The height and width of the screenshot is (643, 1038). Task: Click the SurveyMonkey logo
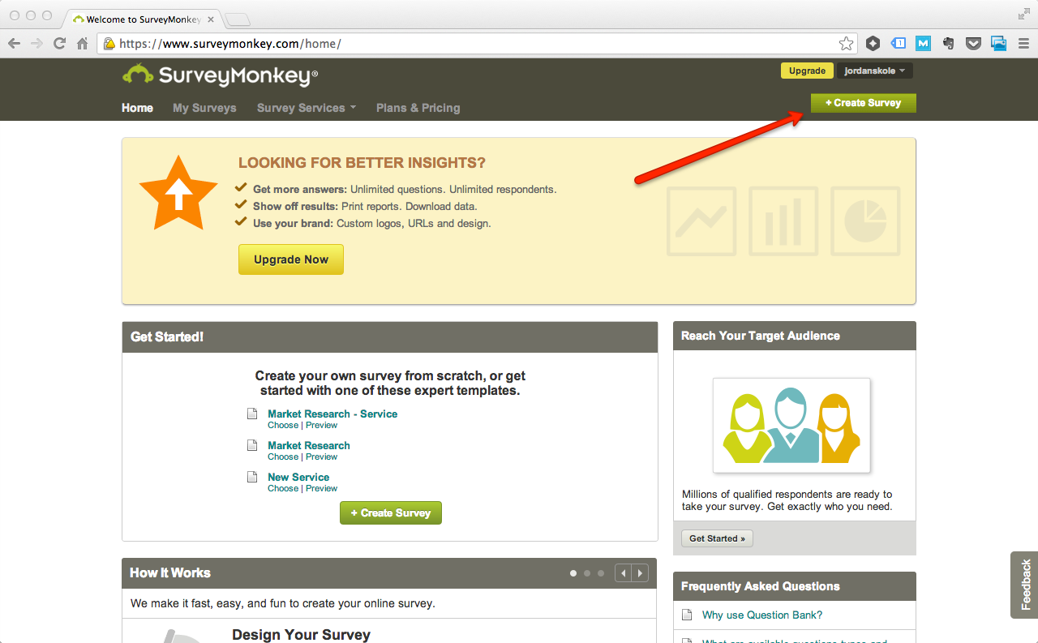click(219, 74)
